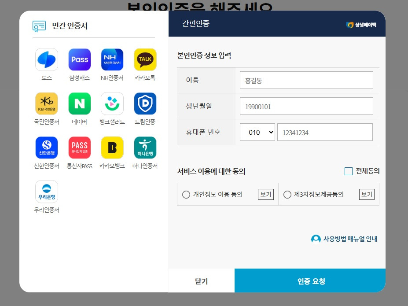This screenshot has height=306, width=408.
Task: Select the 신한은행 certificate icon
Action: point(46,147)
